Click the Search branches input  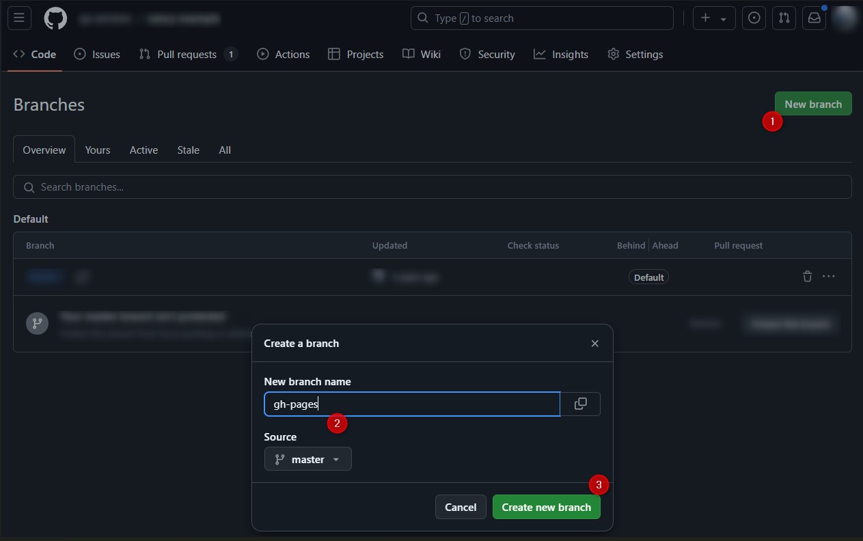click(432, 187)
